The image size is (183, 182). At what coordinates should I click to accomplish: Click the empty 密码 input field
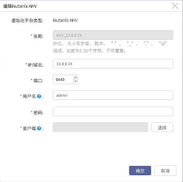pos(113,111)
